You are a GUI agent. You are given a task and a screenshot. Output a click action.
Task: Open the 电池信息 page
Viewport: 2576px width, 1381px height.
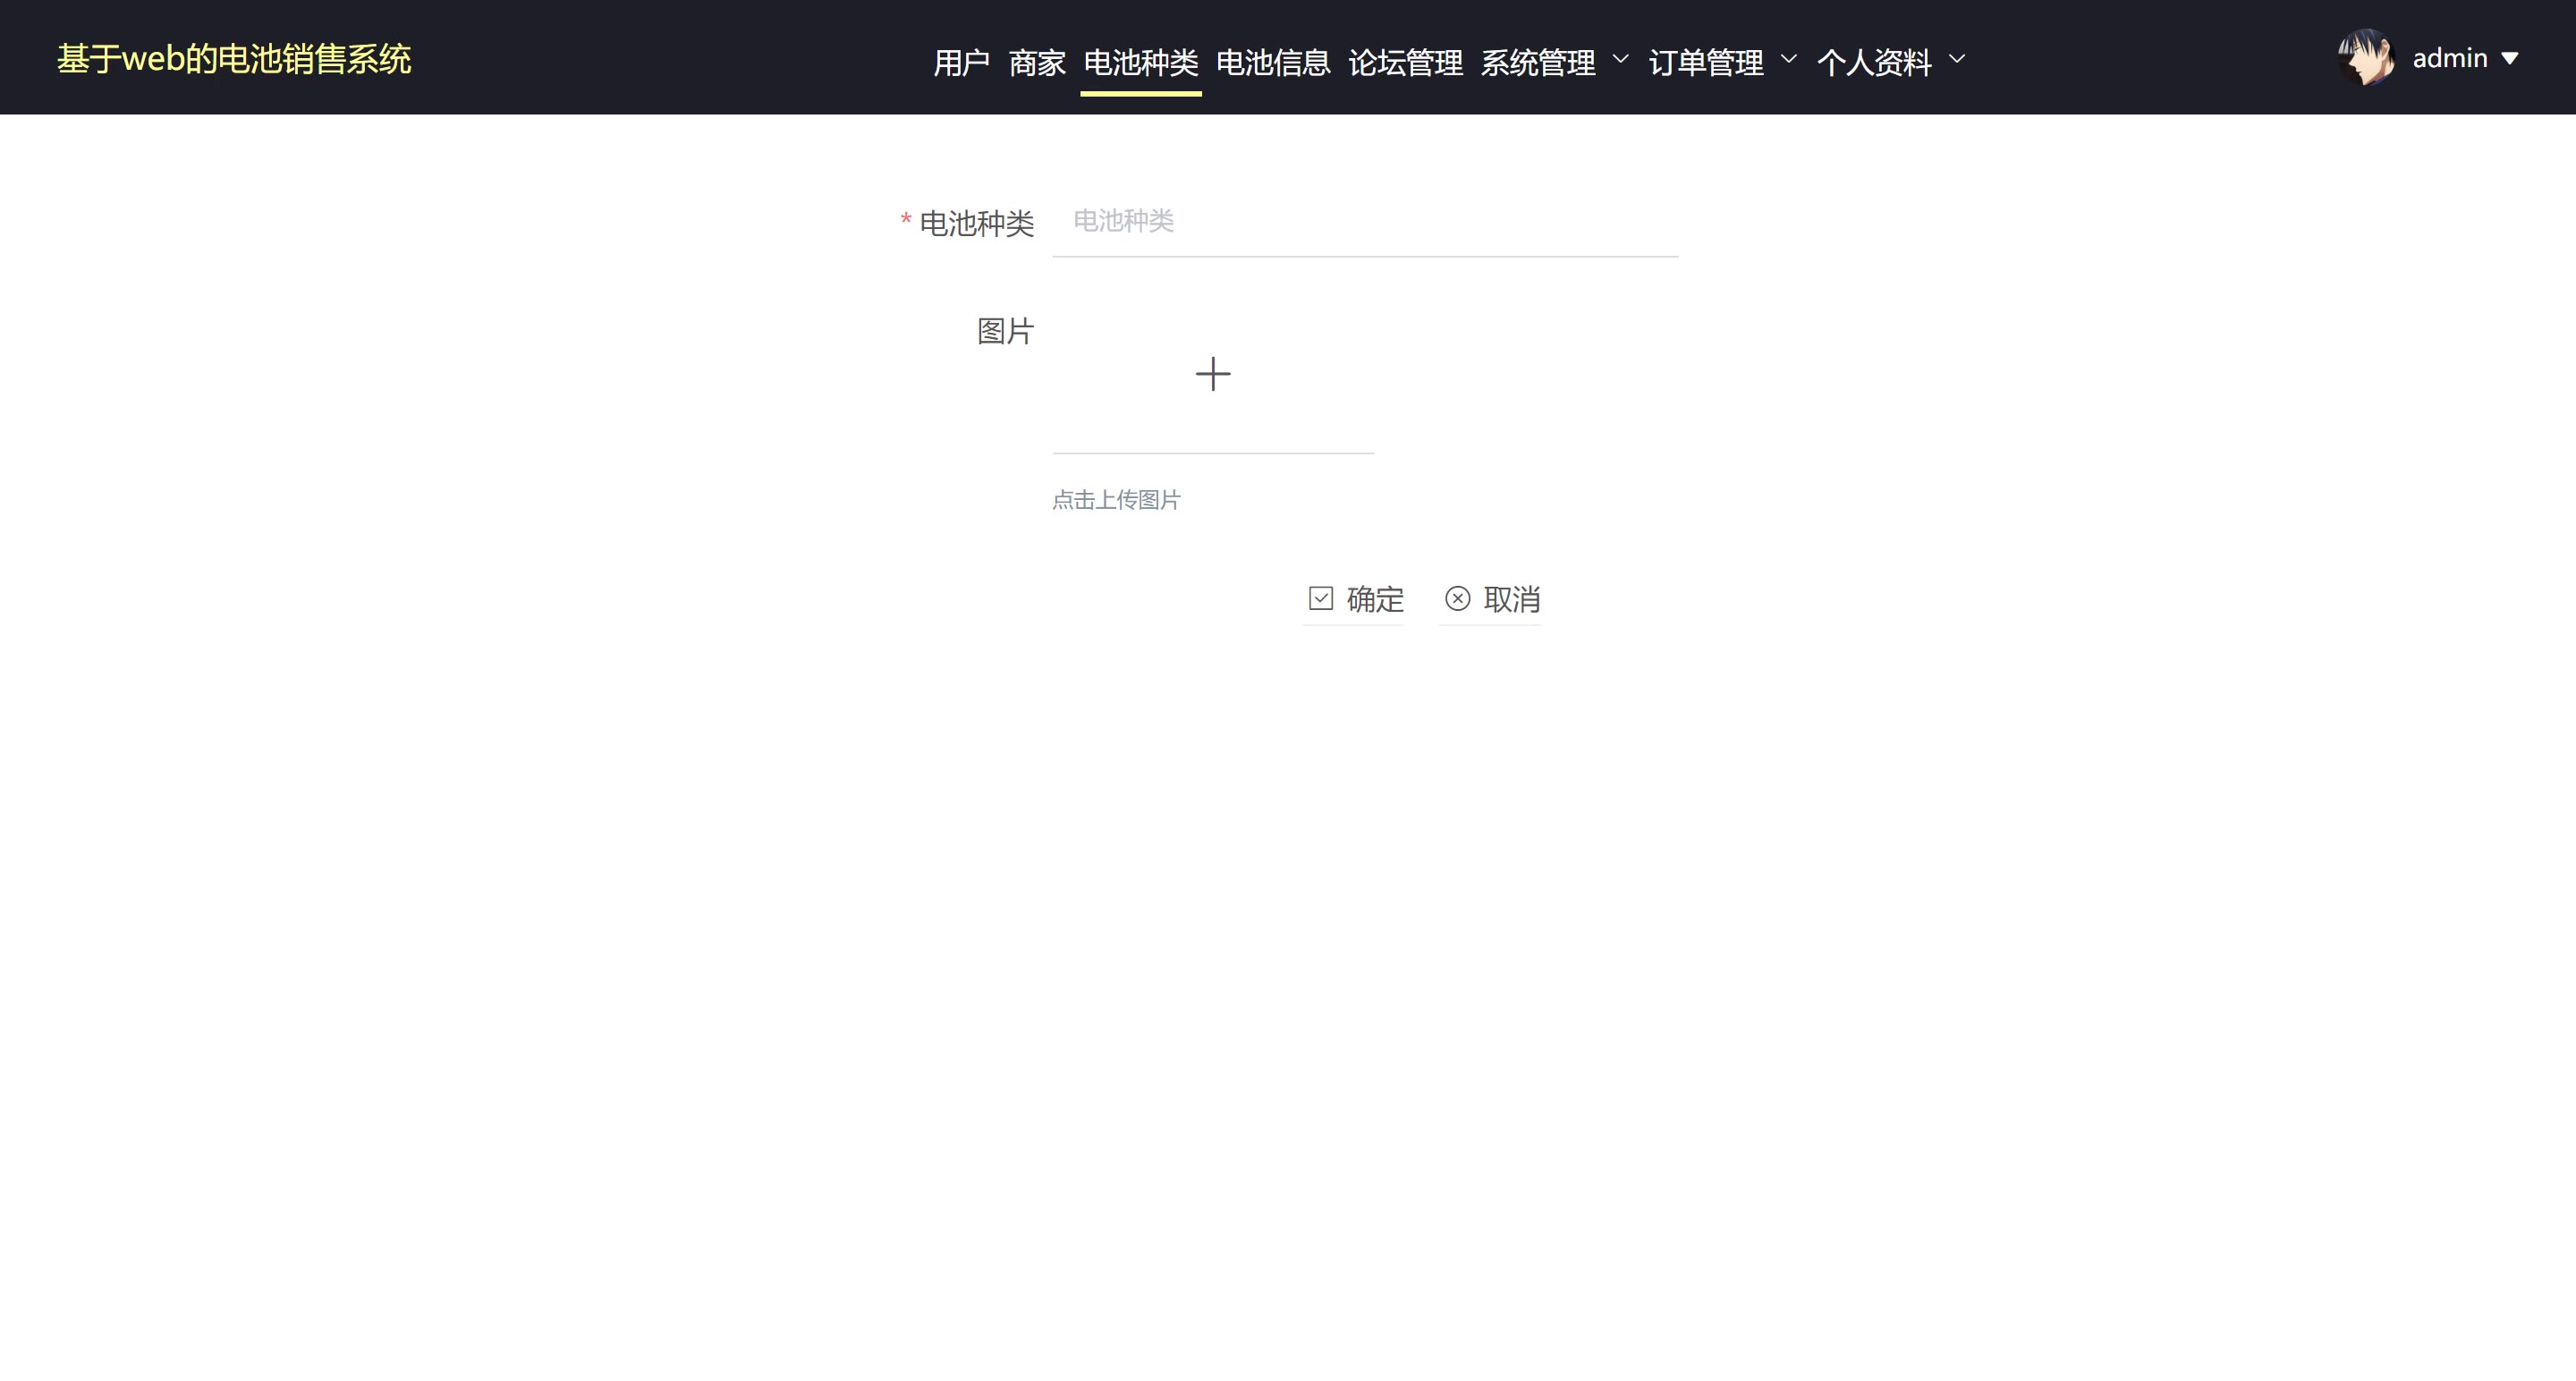coord(1273,62)
